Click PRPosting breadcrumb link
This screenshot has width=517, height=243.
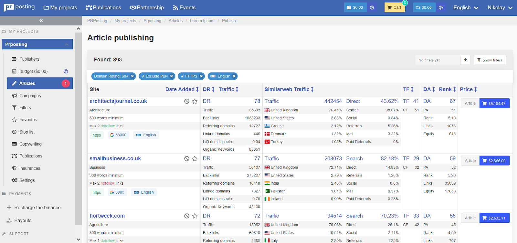tap(97, 21)
